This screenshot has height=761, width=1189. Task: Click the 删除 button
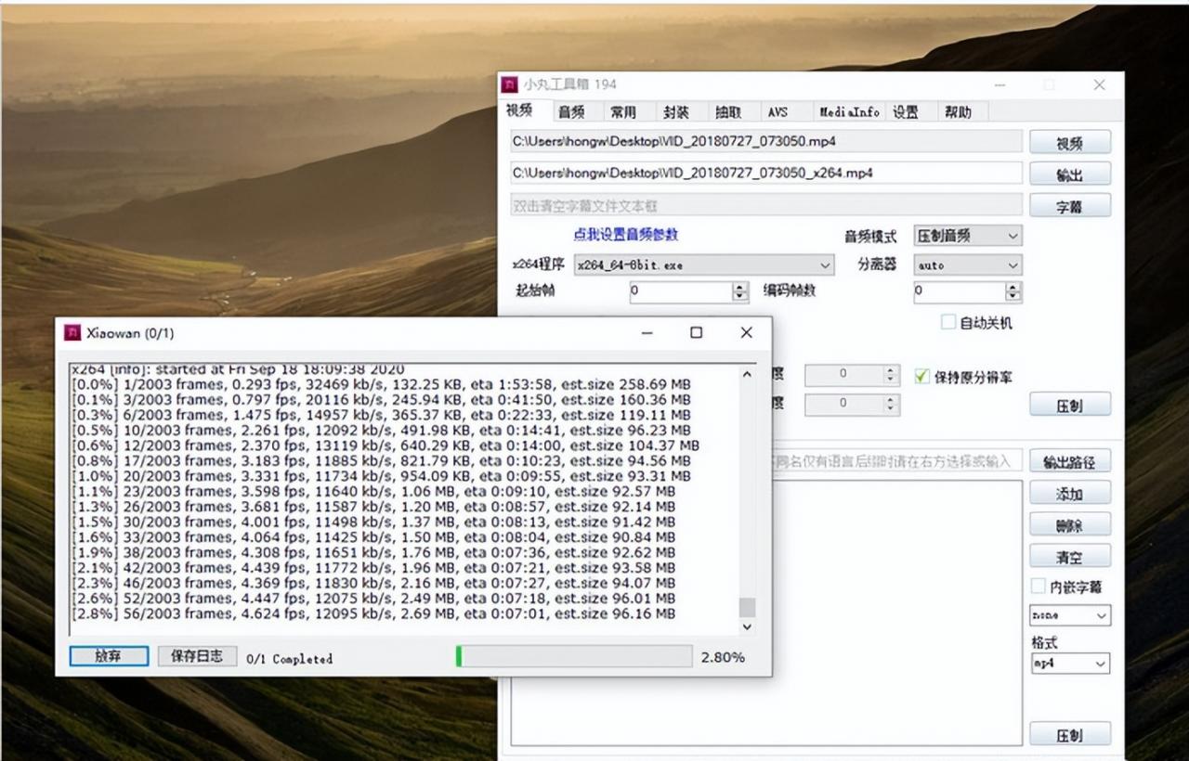pos(1070,525)
